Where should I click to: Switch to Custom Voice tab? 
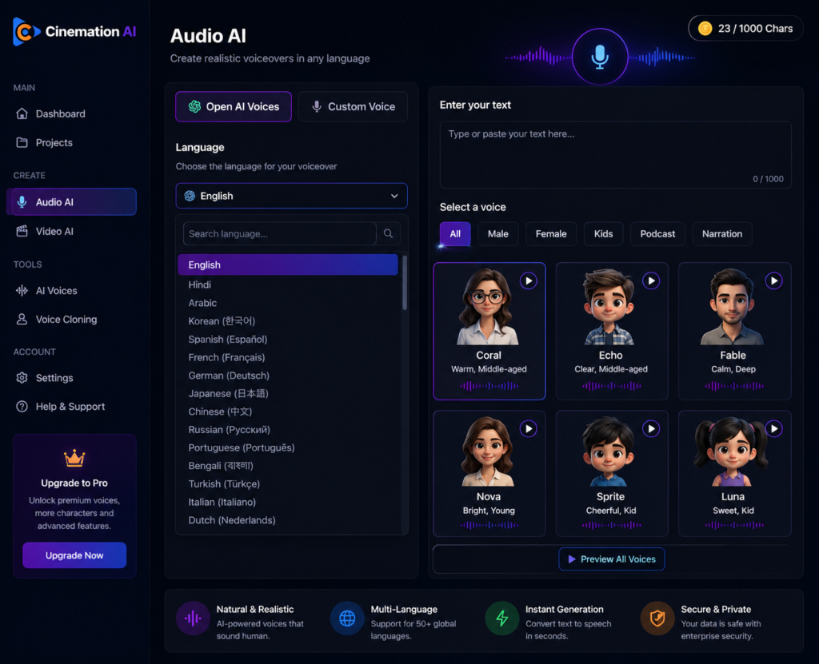(353, 106)
